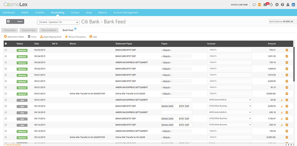Check the checkbox for the 150.45 row
The width and height of the screenshot is (297, 146).
[x=6, y=131]
